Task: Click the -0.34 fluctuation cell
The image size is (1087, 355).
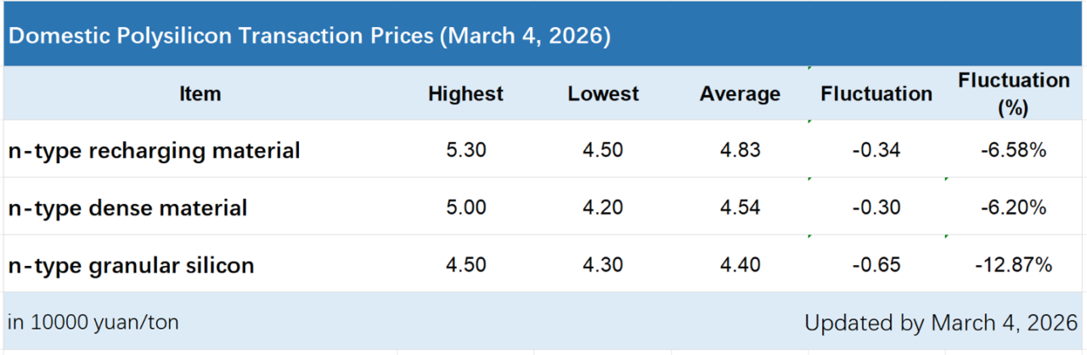Action: [876, 151]
